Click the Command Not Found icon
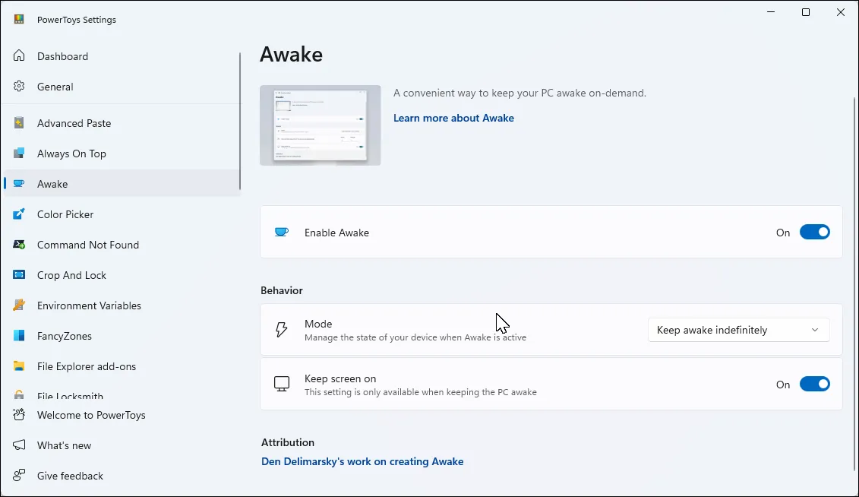Viewport: 859px width, 497px height. 19,245
